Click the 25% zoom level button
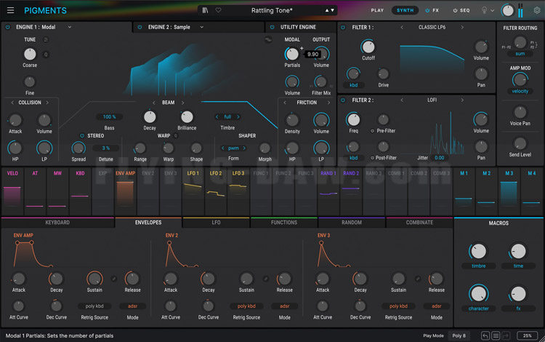545x342 pixels. pos(528,335)
